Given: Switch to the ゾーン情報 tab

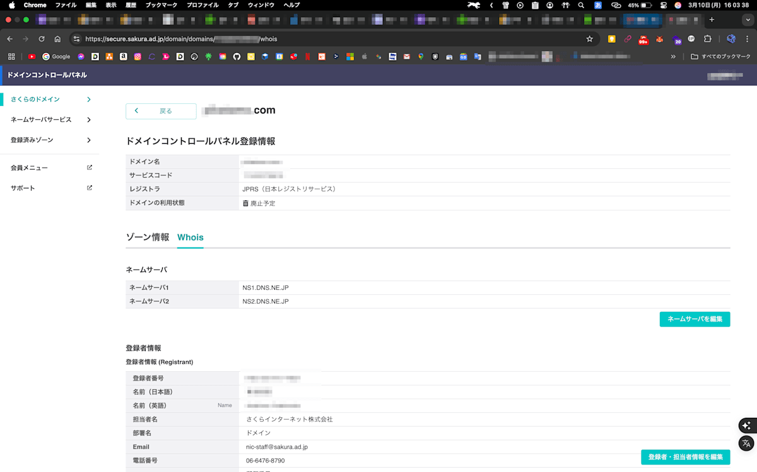Looking at the screenshot, I should [x=148, y=238].
